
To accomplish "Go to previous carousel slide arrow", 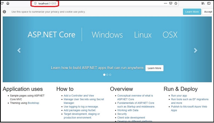I will coord(19,50).
